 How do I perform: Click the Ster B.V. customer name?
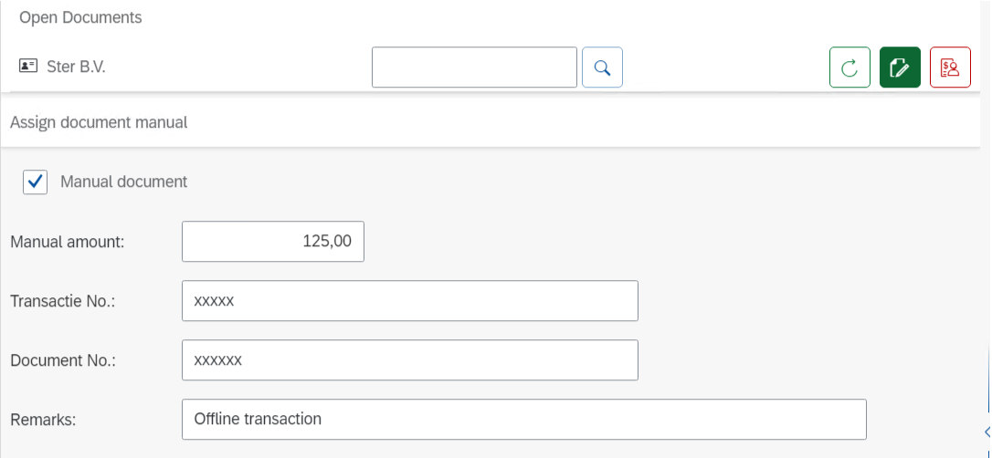[x=76, y=67]
